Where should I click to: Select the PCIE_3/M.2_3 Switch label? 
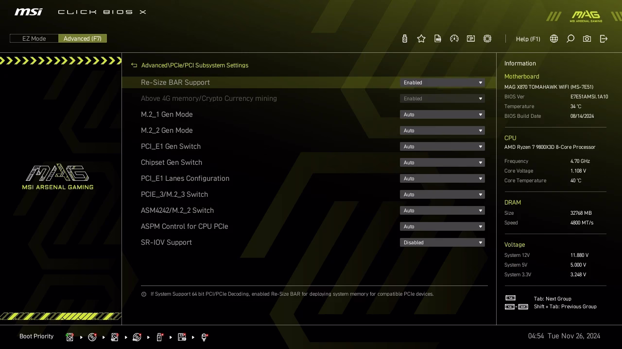point(174,194)
